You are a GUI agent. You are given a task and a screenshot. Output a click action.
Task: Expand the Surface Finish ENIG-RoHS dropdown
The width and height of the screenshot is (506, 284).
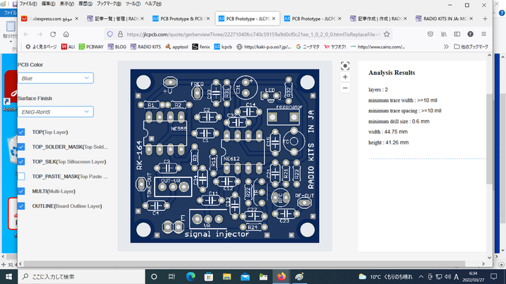[55, 111]
